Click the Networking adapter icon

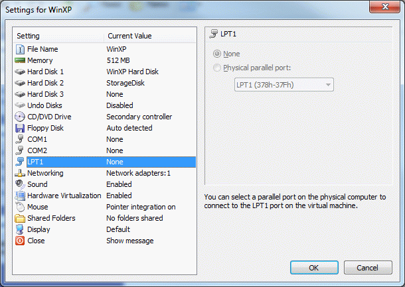pos(20,173)
